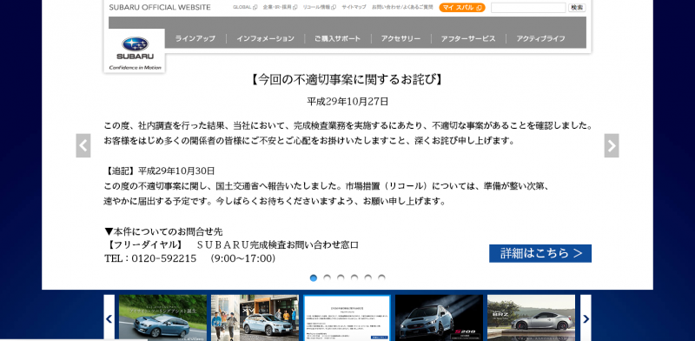Open サイトマップ link
Screen dimensions: 695x341
pos(354,8)
